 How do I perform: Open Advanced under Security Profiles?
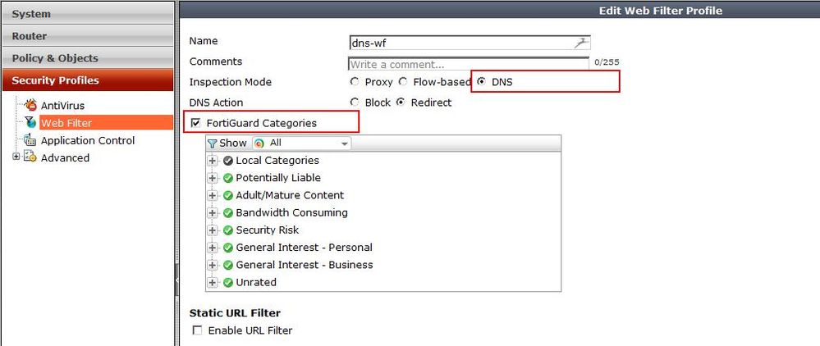65,158
